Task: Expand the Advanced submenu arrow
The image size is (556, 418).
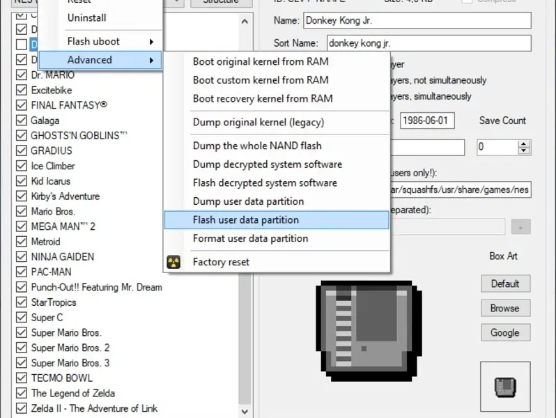Action: click(x=151, y=61)
